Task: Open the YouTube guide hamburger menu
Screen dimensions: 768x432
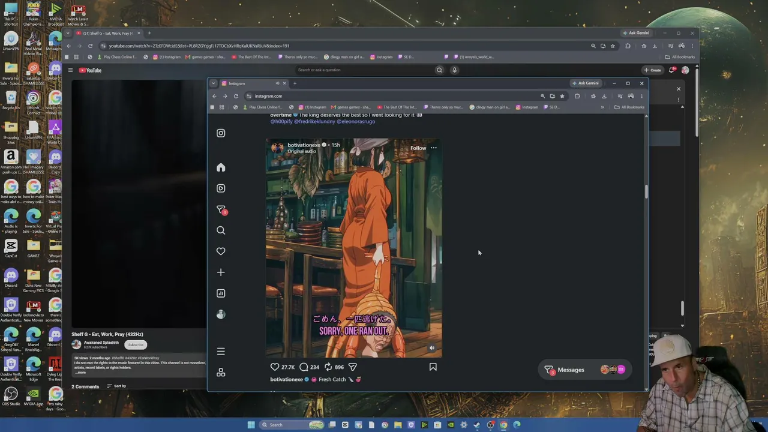Action: [70, 70]
